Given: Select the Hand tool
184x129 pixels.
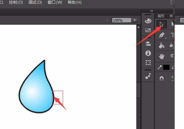Looking at the screenshot, I should coord(162,56).
